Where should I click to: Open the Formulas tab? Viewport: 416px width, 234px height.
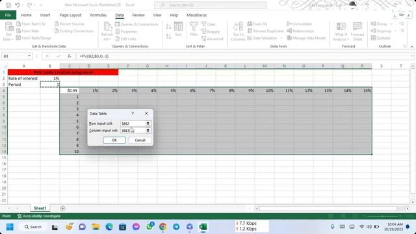[98, 15]
